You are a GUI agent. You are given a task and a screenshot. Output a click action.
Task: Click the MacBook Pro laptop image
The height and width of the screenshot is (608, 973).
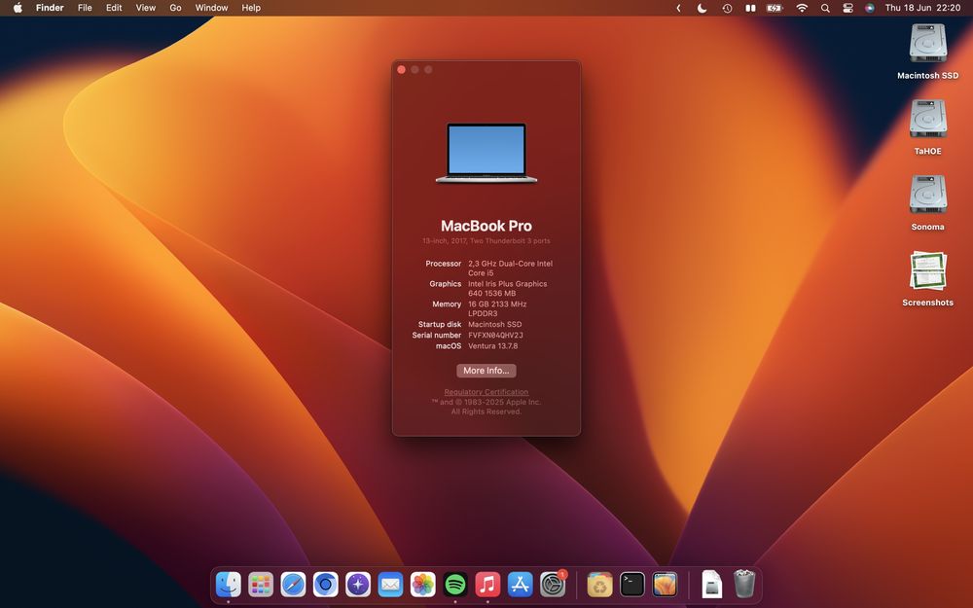486,154
